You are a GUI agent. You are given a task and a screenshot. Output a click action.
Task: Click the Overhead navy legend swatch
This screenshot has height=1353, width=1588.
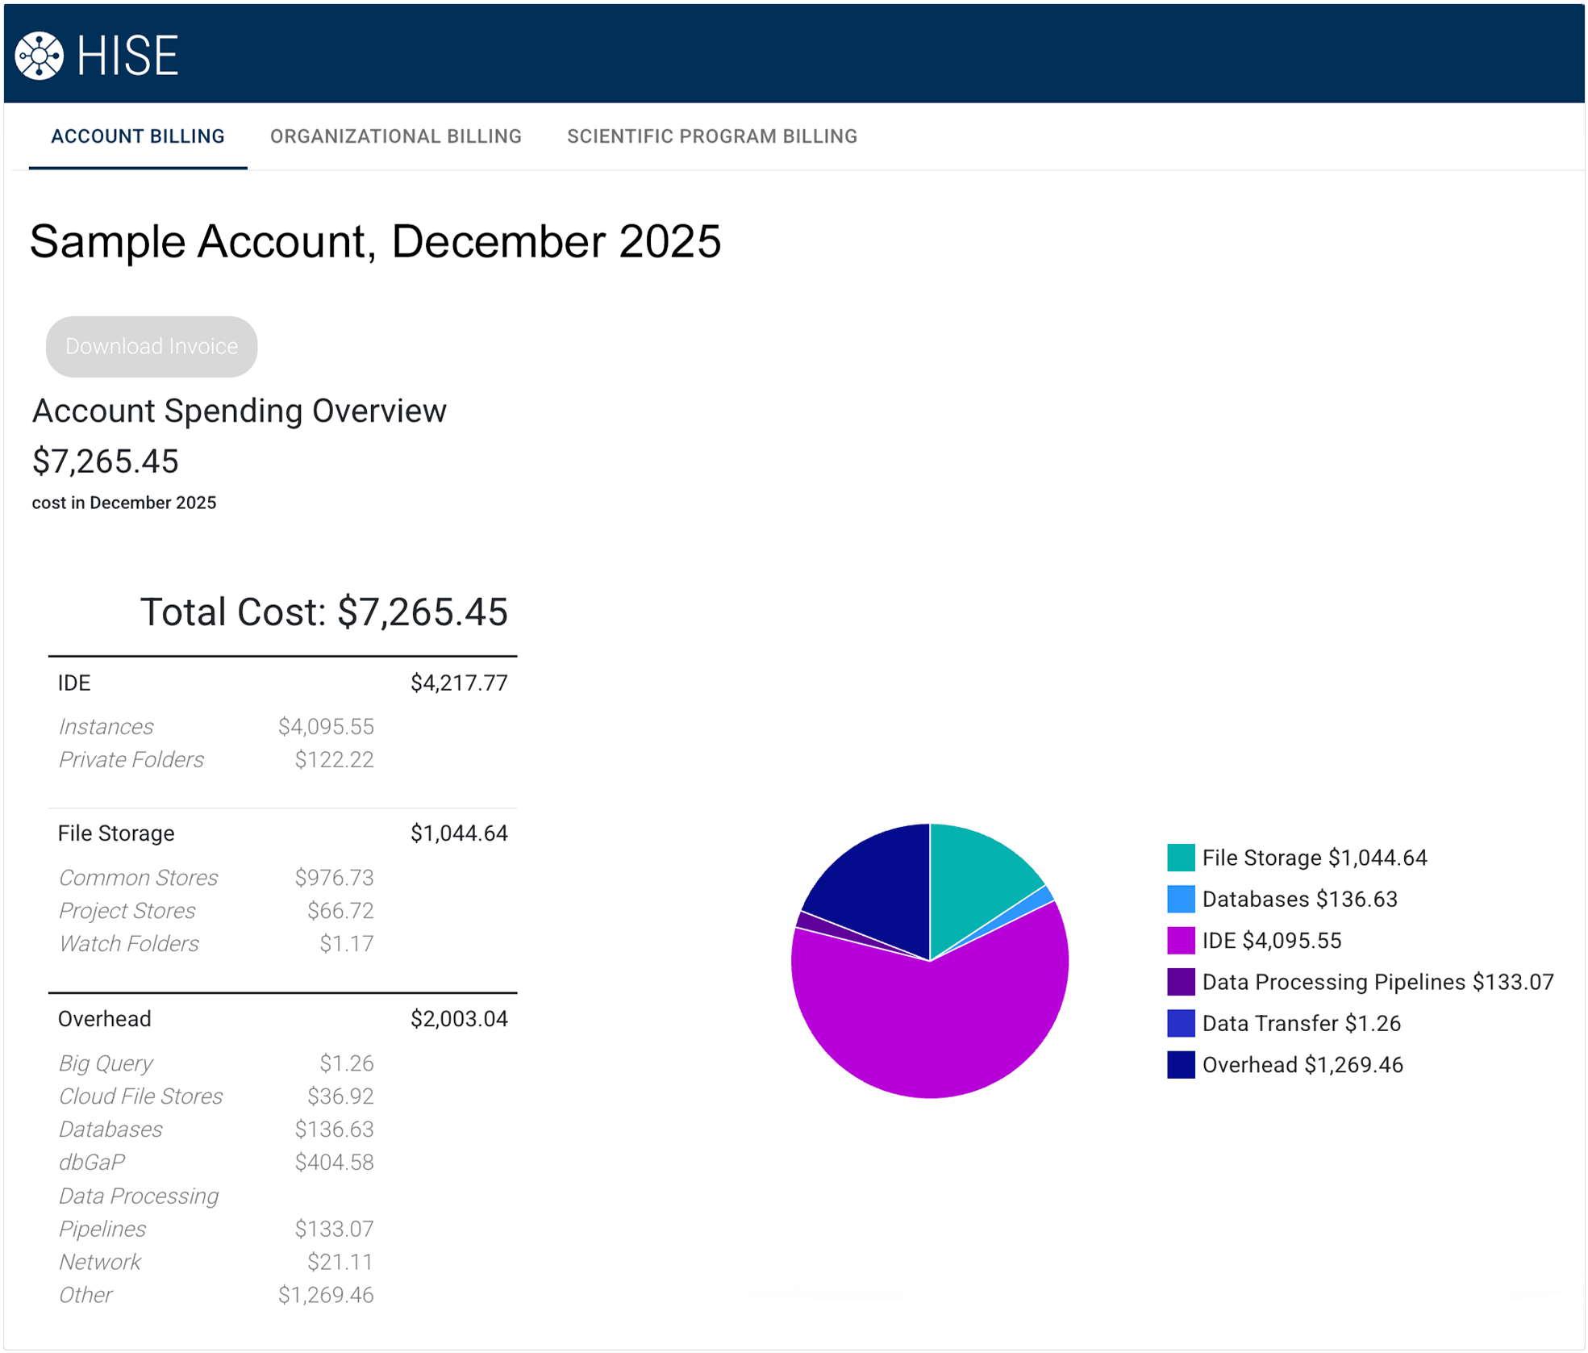pyautogui.click(x=1180, y=1064)
